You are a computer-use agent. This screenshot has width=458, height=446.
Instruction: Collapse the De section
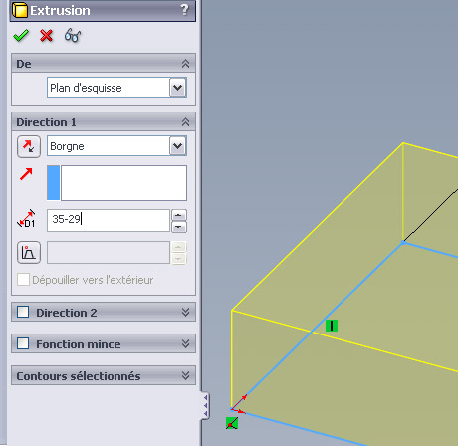(185, 64)
